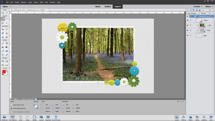Image resolution: width=215 pixels, height=121 pixels.
Task: Select the Zoom tool magnifier
Action: 3,13
